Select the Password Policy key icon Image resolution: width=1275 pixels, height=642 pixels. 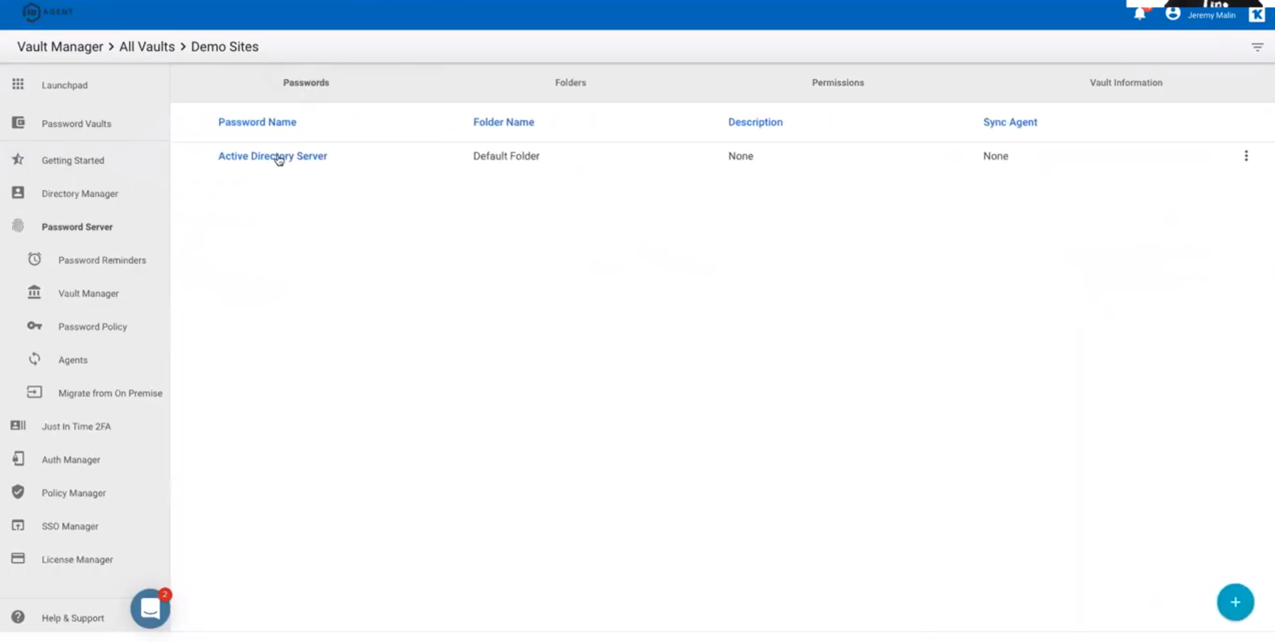click(x=34, y=326)
